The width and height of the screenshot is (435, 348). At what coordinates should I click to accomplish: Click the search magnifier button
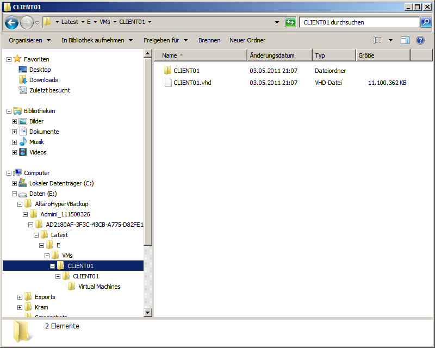pos(426,22)
